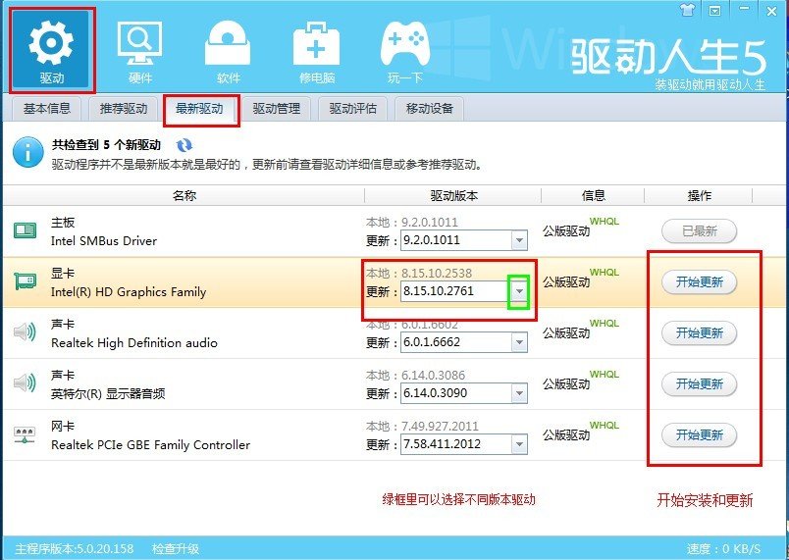
Task: Click 开始更新 for Intel HD Graphics Family
Action: coord(700,282)
